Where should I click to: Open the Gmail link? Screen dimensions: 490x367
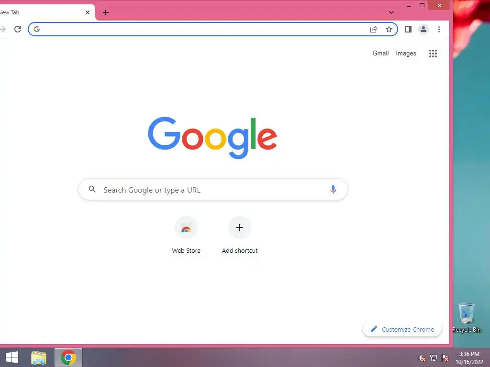(380, 54)
